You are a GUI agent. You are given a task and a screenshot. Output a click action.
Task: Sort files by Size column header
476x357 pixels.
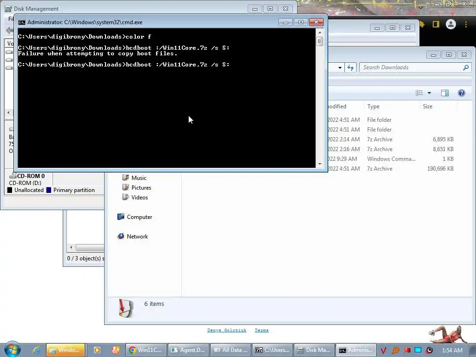[x=438, y=106]
